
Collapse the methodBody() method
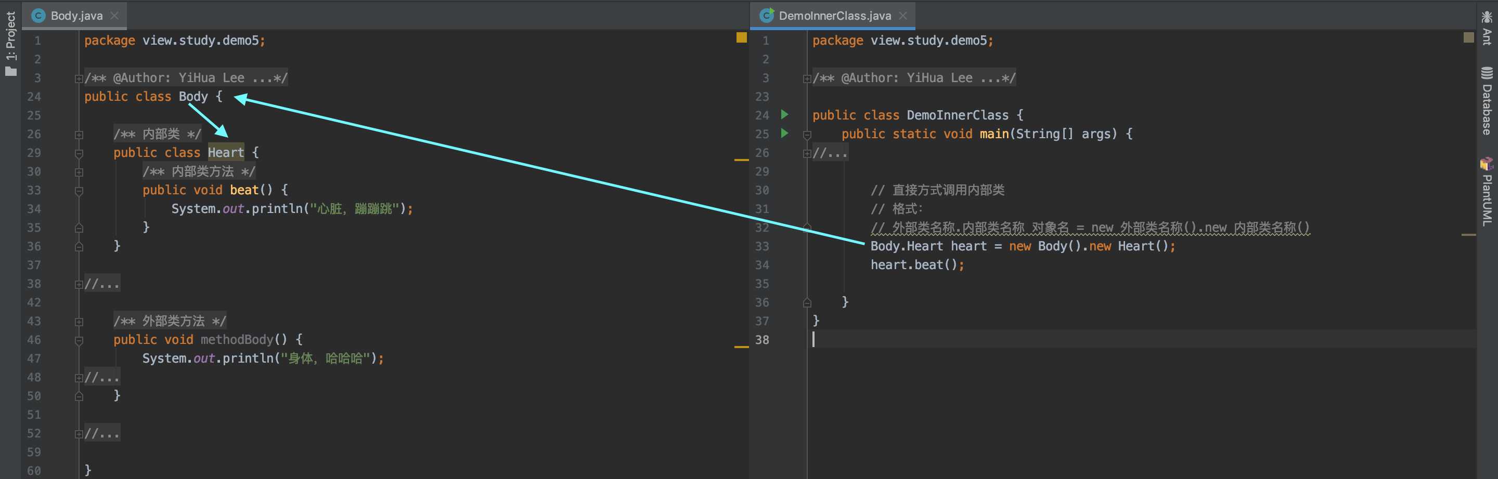pyautogui.click(x=79, y=340)
